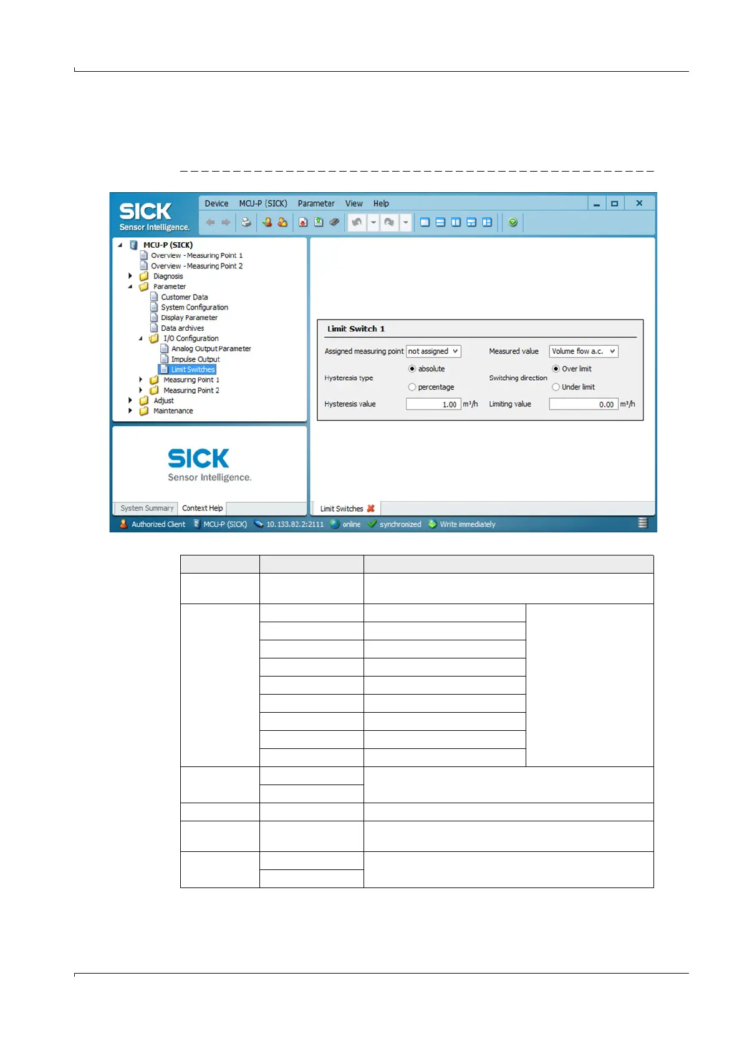Switch to the Context Help tab
Image resolution: width=742 pixels, height=1051 pixels.
point(202,509)
